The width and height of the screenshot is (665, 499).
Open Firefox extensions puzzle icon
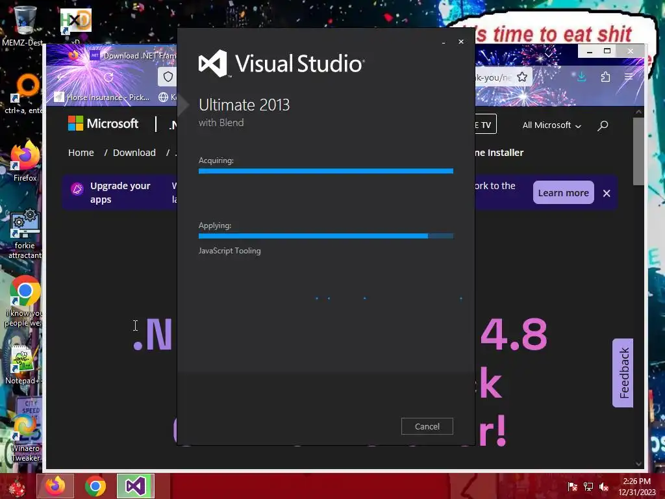(x=605, y=77)
